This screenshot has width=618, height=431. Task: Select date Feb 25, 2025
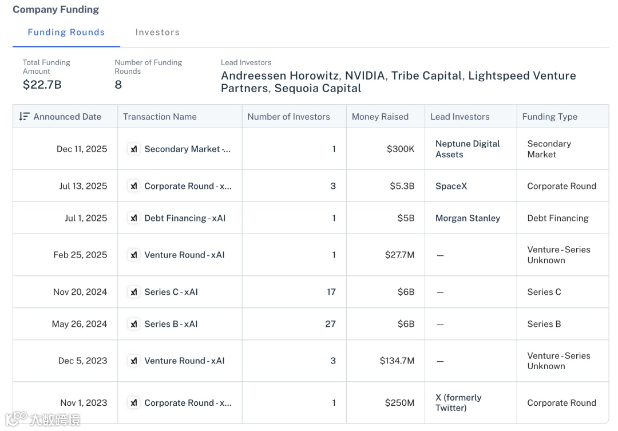tap(80, 255)
